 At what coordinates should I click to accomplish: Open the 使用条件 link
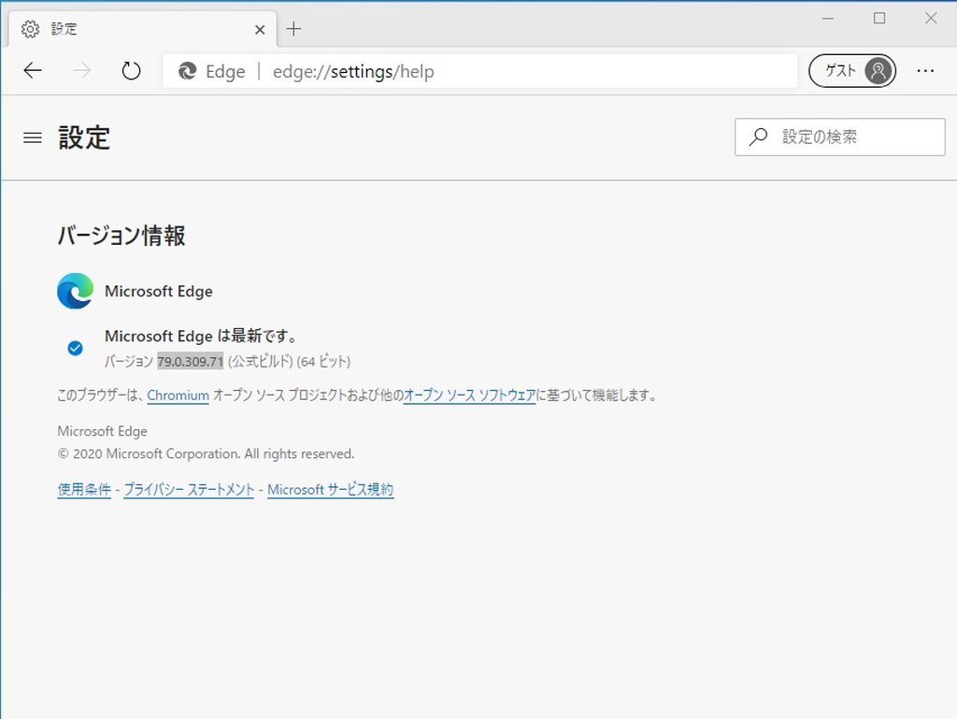click(x=82, y=489)
